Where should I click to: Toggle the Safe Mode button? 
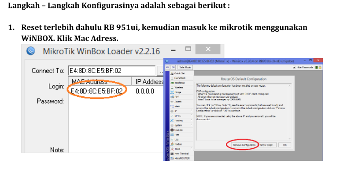pos(185,67)
